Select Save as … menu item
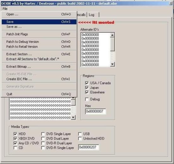The width and height of the screenshot is (174, 164). tap(39, 27)
